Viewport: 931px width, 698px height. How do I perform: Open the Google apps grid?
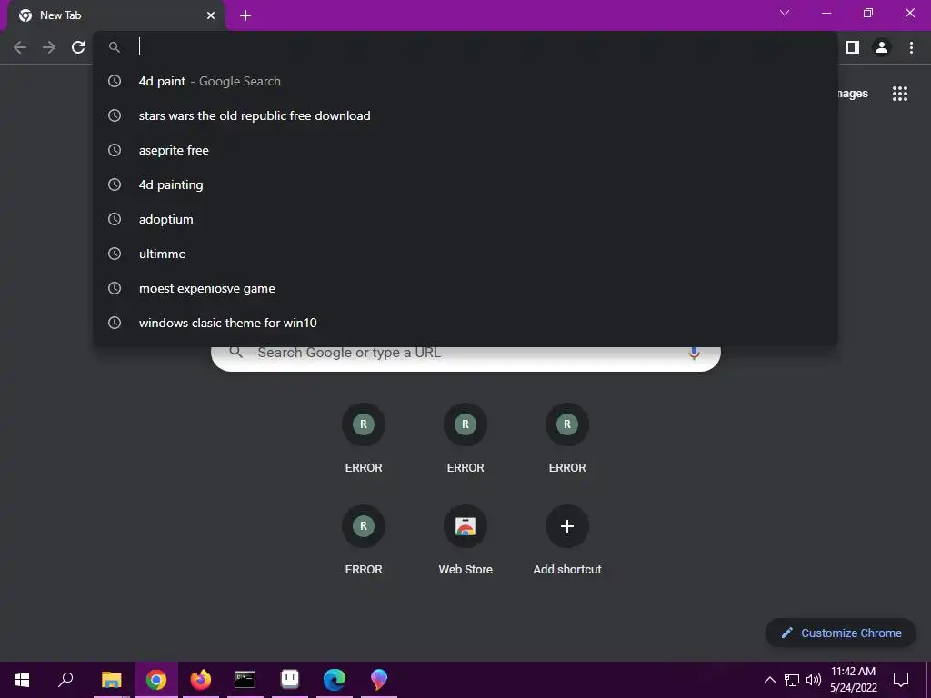[900, 94]
